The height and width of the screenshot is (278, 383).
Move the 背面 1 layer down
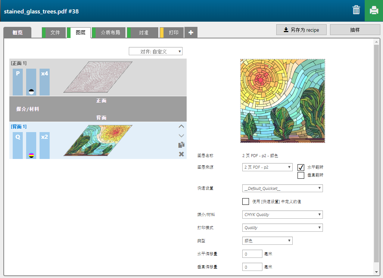(x=181, y=135)
